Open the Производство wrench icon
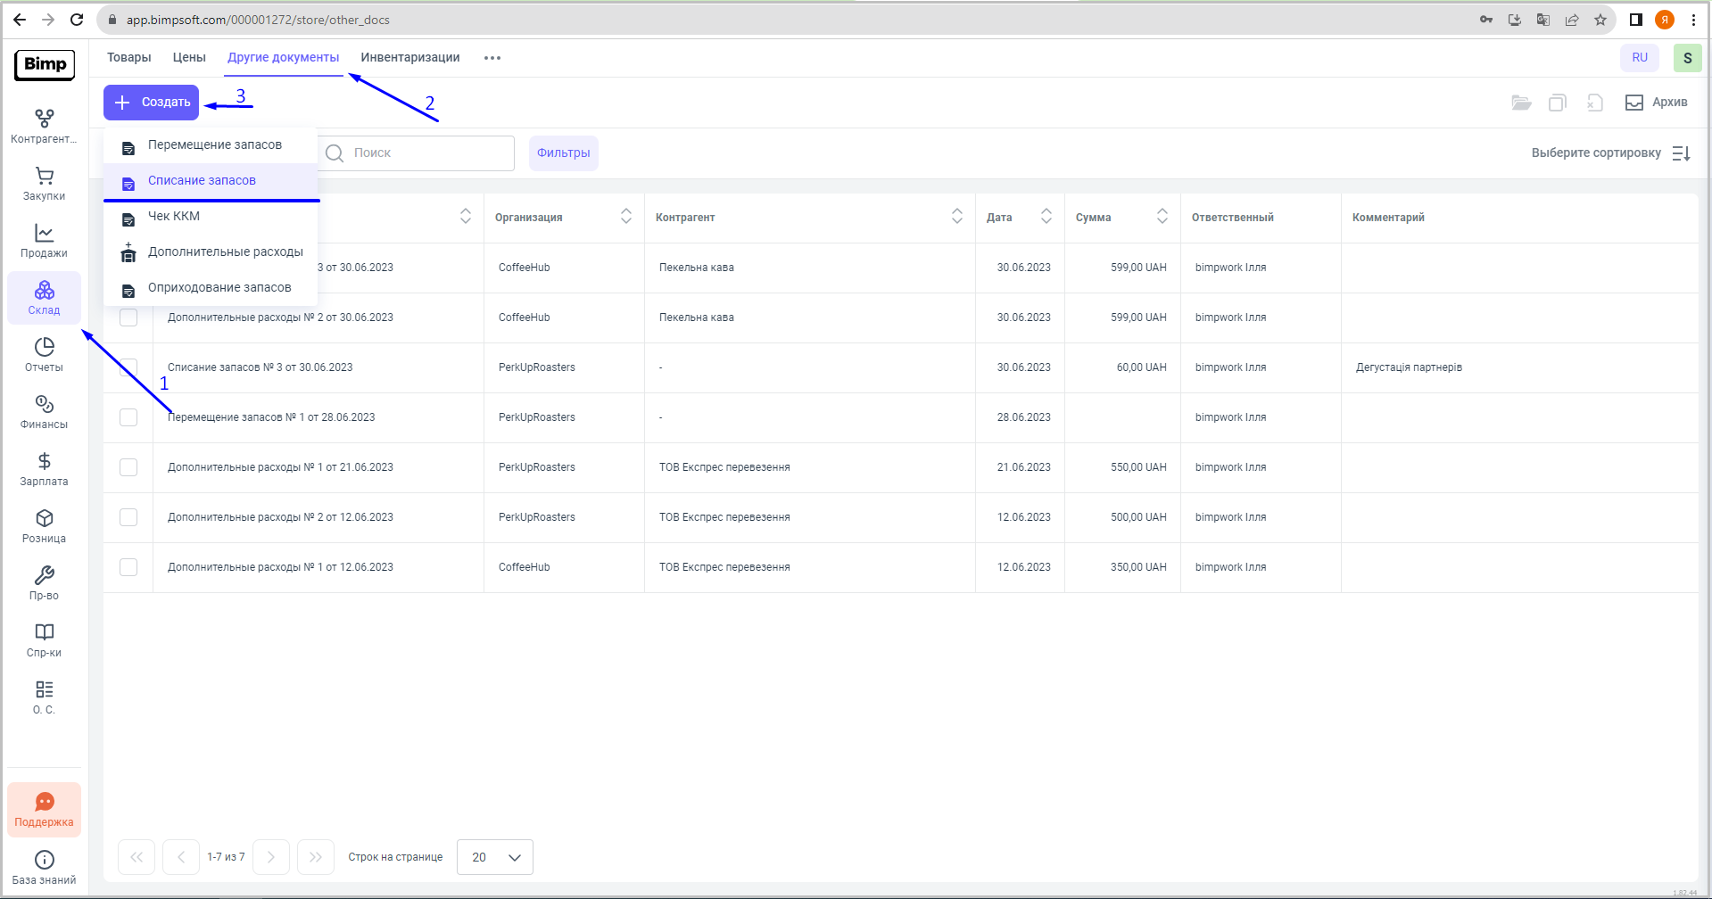This screenshot has height=899, width=1712. point(44,582)
